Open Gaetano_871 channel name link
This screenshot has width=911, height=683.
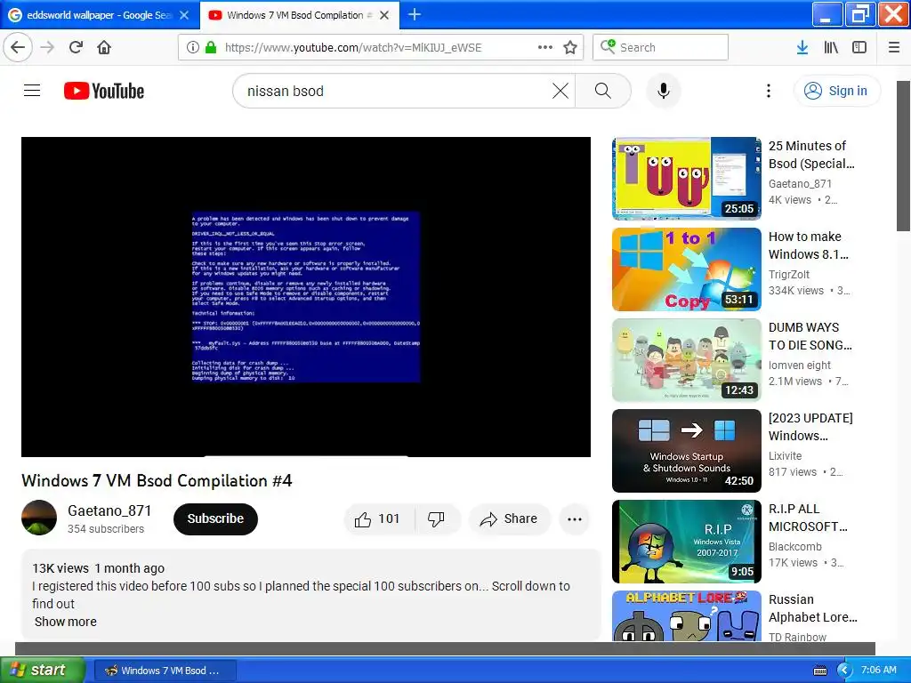pyautogui.click(x=109, y=510)
